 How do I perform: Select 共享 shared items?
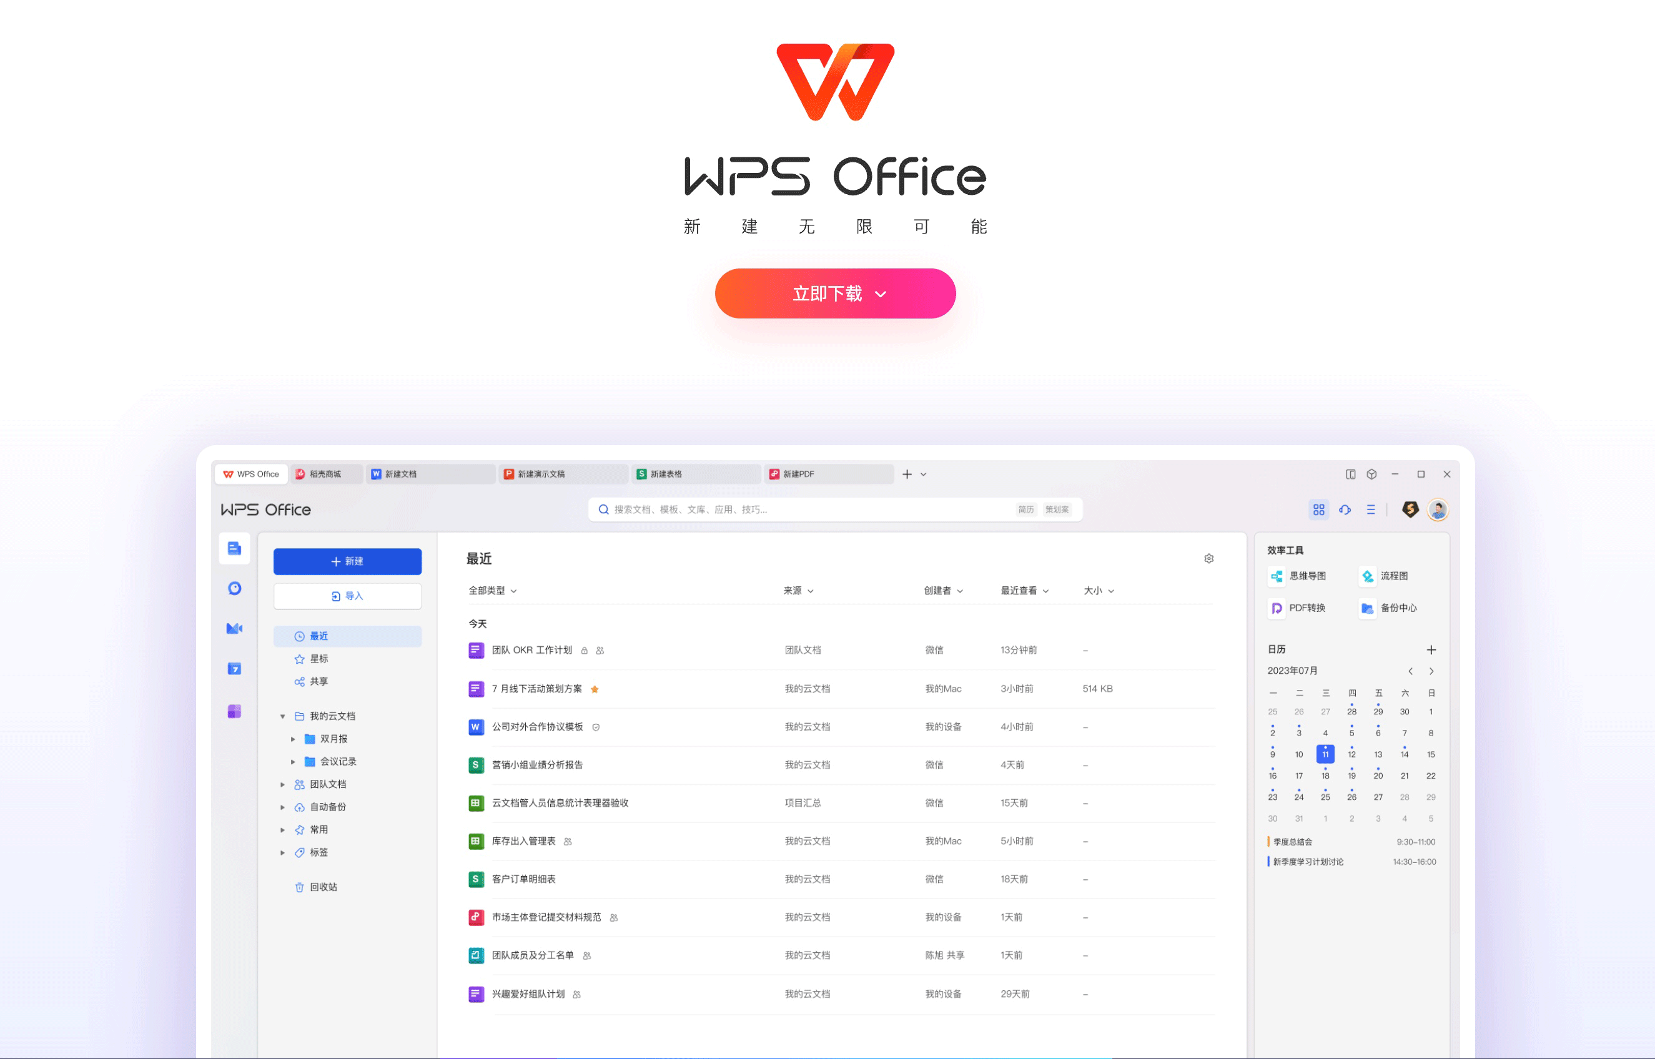coord(312,681)
